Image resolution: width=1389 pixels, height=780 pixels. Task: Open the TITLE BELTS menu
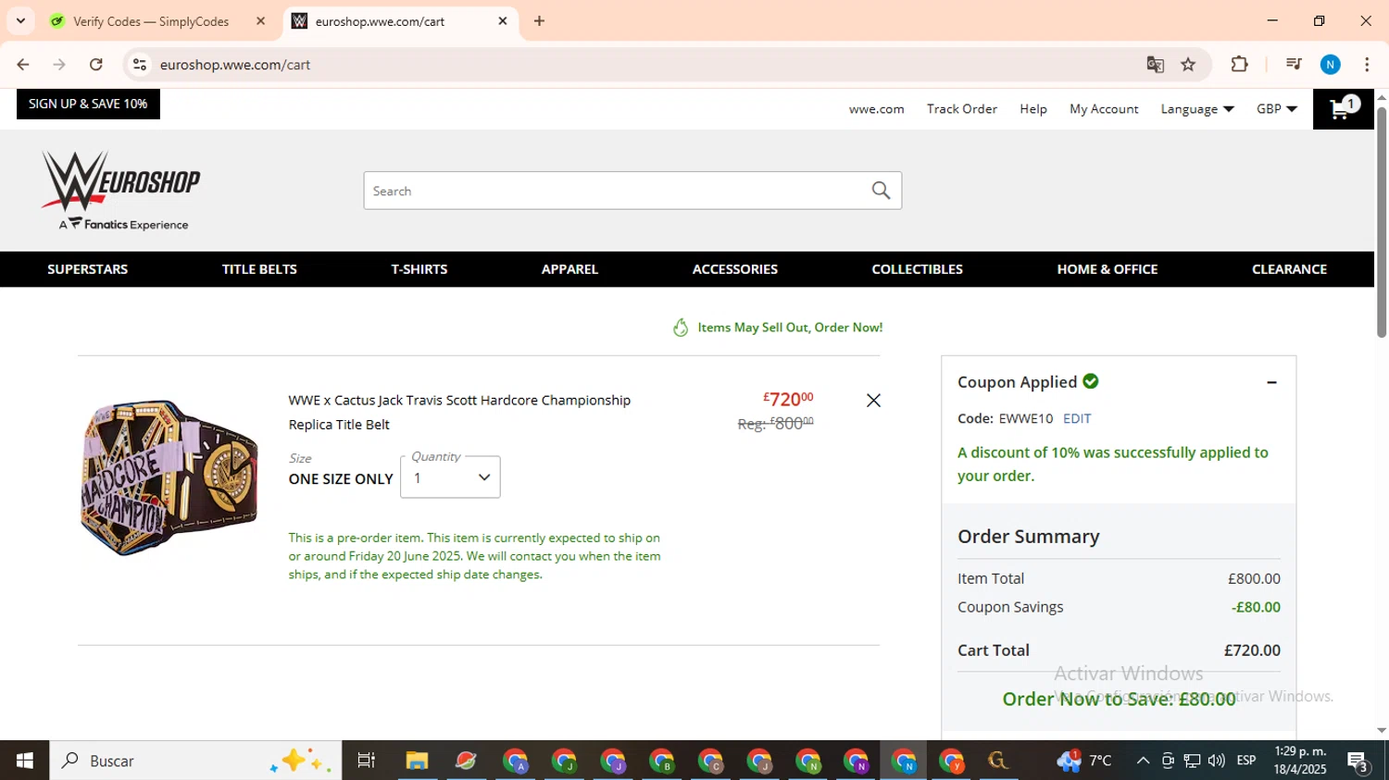259,269
